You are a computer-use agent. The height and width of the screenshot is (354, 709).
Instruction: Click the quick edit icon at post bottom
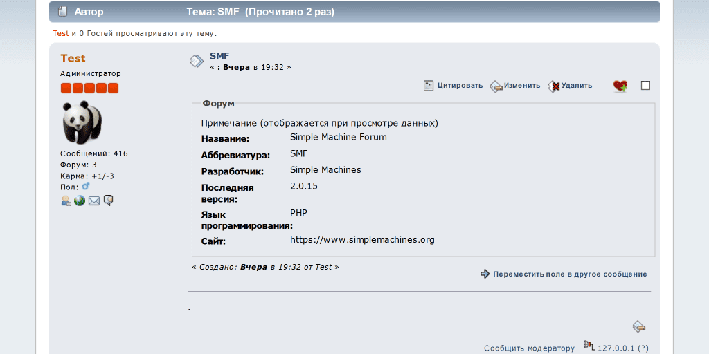(x=639, y=326)
